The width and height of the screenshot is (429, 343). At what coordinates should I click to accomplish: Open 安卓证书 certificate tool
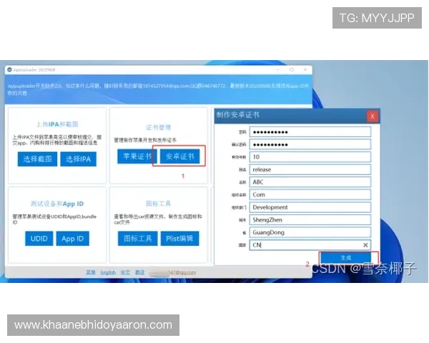coord(179,156)
